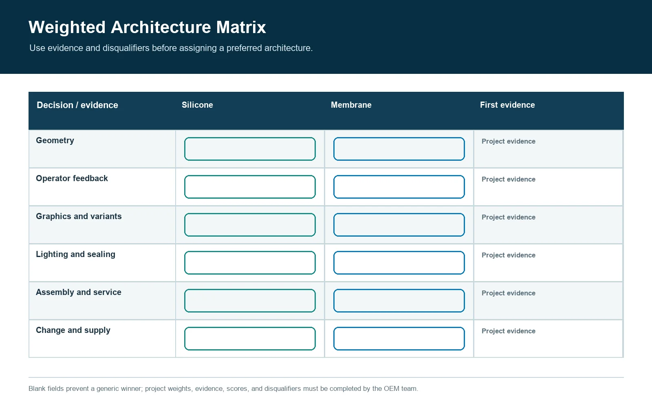Click the Operator feedback row label
The width and height of the screenshot is (652, 408).
[x=72, y=178]
